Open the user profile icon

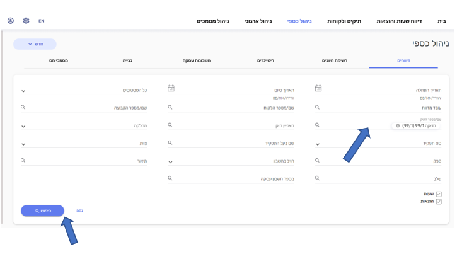(11, 21)
